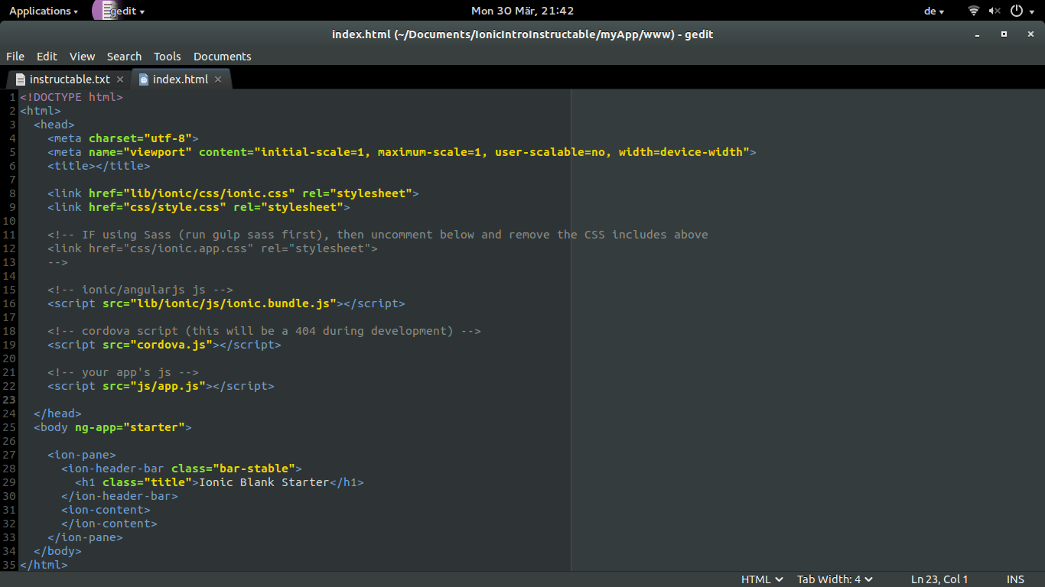Click the cordova.js script line
Image resolution: width=1045 pixels, height=587 pixels.
[164, 345]
